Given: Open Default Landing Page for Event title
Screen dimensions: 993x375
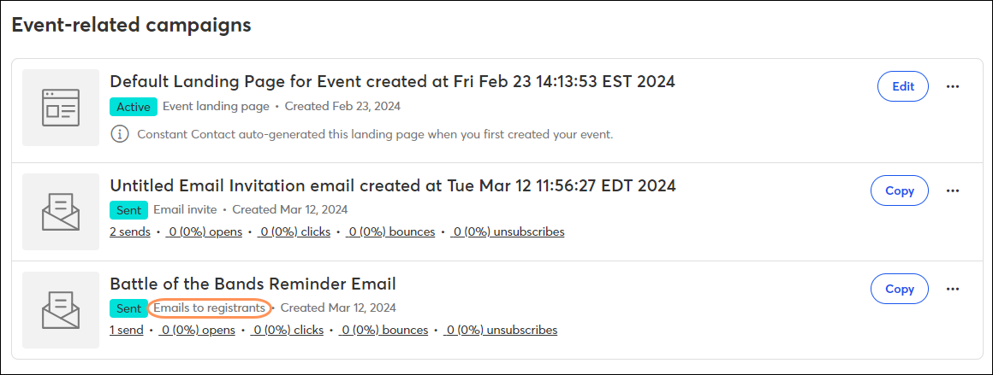Looking at the screenshot, I should [393, 81].
